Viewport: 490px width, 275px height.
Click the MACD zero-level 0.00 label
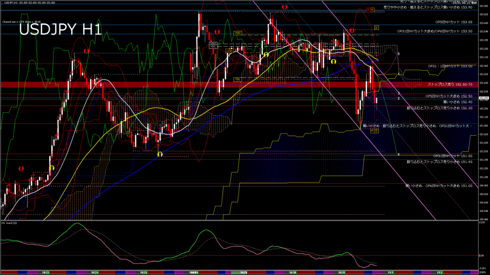(481, 255)
